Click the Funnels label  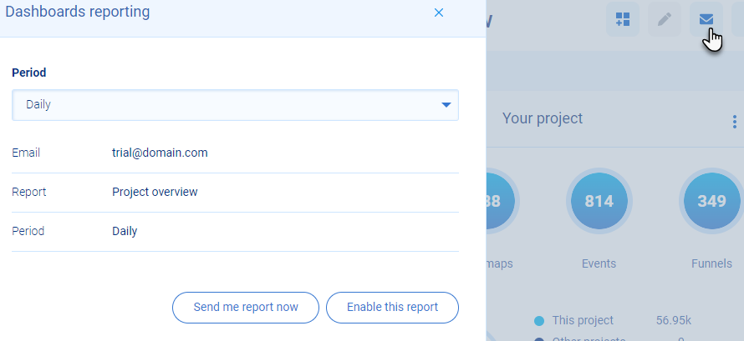point(711,263)
